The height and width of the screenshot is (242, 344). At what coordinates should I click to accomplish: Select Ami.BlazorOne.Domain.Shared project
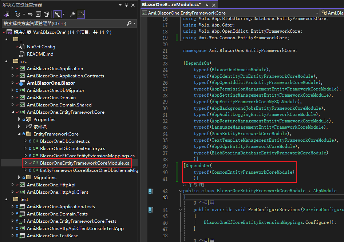[59, 105]
